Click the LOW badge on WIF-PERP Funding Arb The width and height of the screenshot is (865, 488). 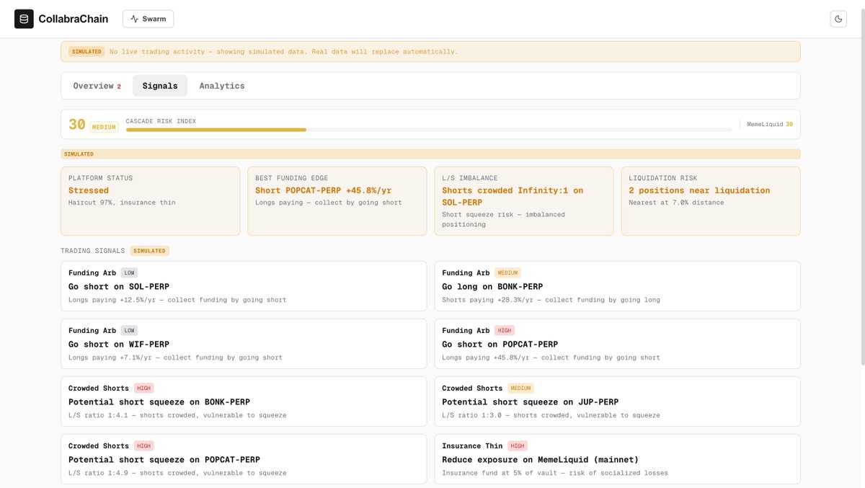point(129,330)
